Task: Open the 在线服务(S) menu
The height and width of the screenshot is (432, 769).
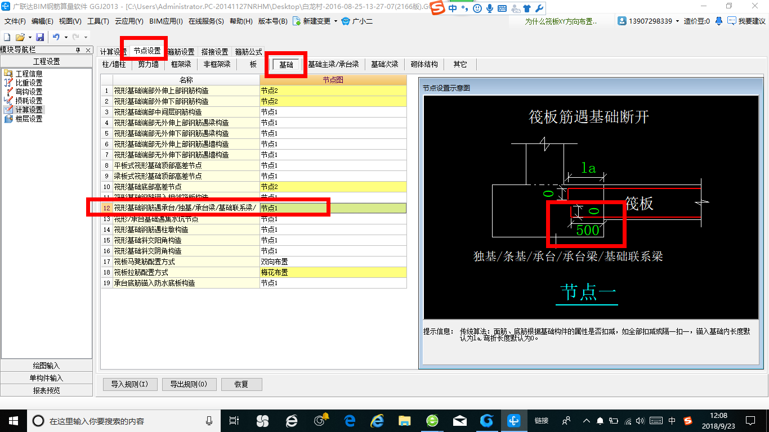Action: (x=205, y=21)
